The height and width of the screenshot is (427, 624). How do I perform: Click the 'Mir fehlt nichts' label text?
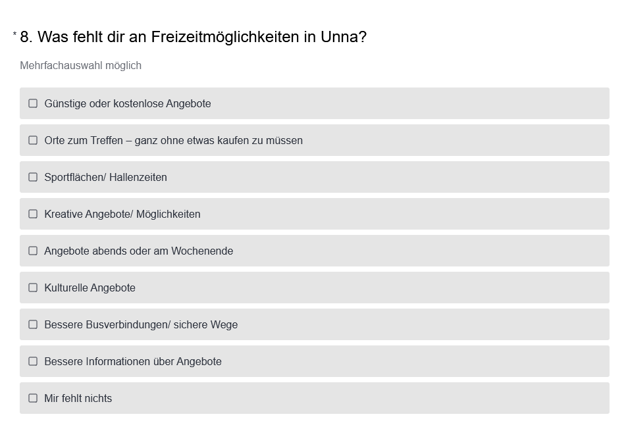coord(78,399)
